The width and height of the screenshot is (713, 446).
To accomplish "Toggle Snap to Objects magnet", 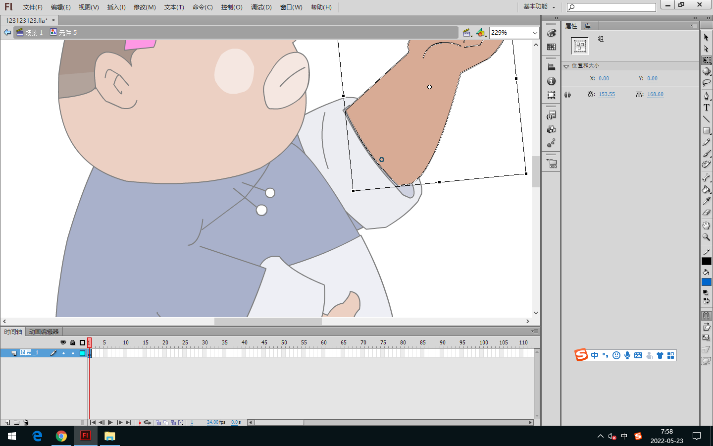I will 707,316.
